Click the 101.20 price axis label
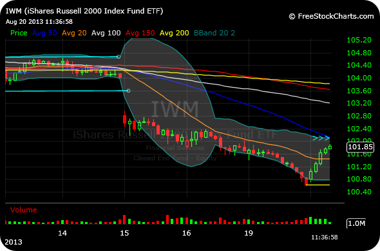Image resolution: width=380 pixels, height=251 pixels. coord(359,167)
